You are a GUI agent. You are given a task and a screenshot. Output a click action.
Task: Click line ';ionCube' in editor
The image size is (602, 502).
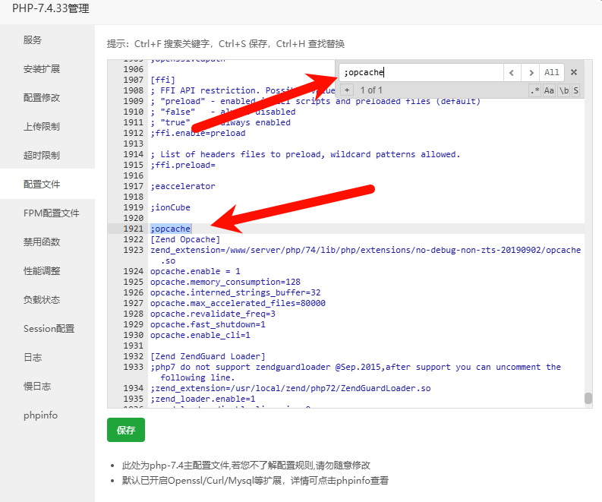click(170, 207)
